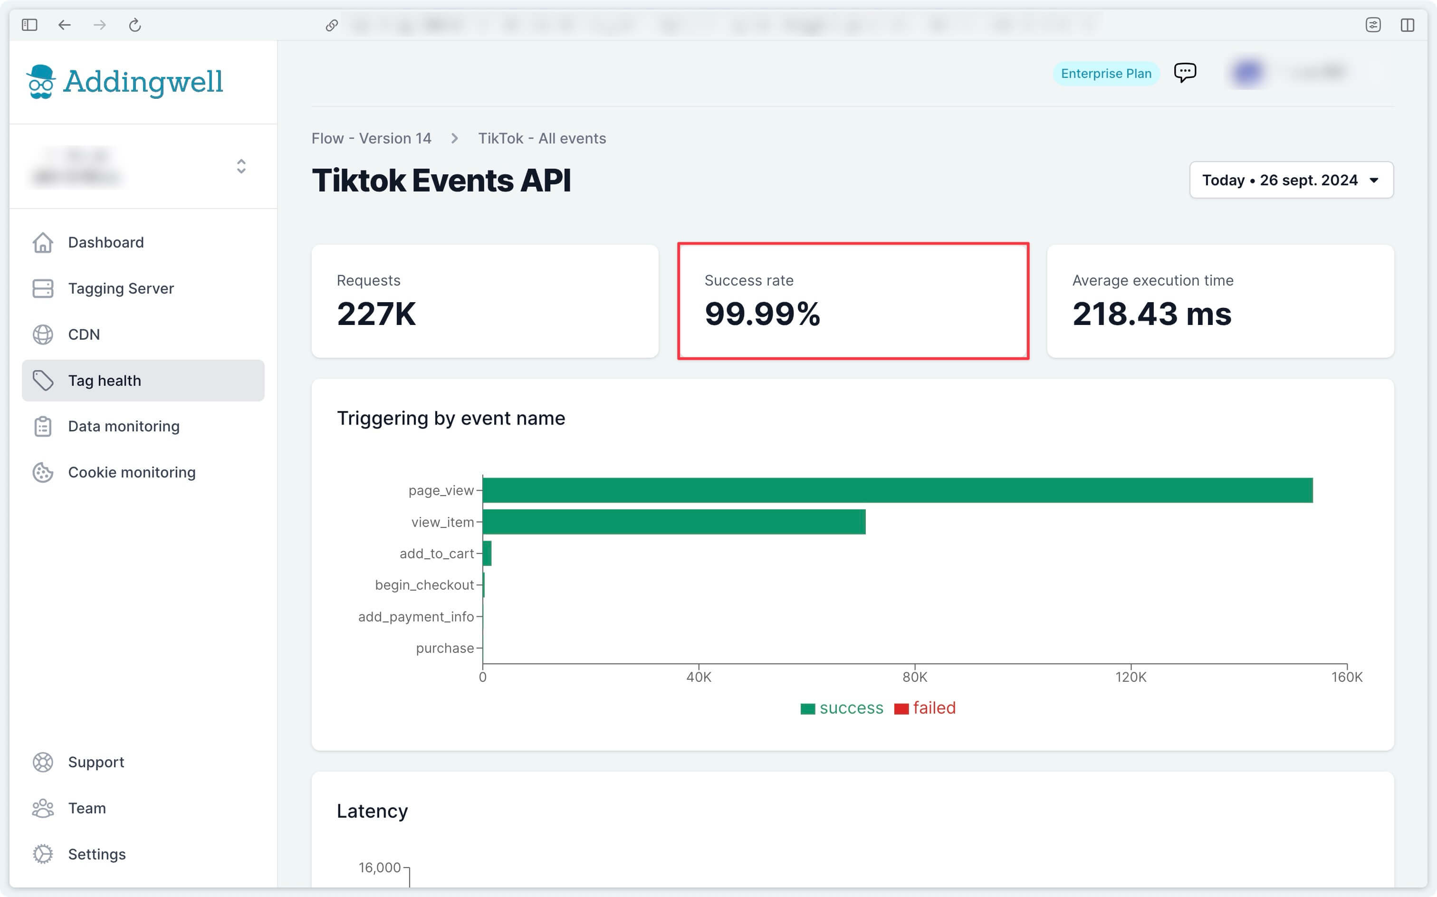Open Data monitoring page
The height and width of the screenshot is (897, 1437).
(143, 427)
